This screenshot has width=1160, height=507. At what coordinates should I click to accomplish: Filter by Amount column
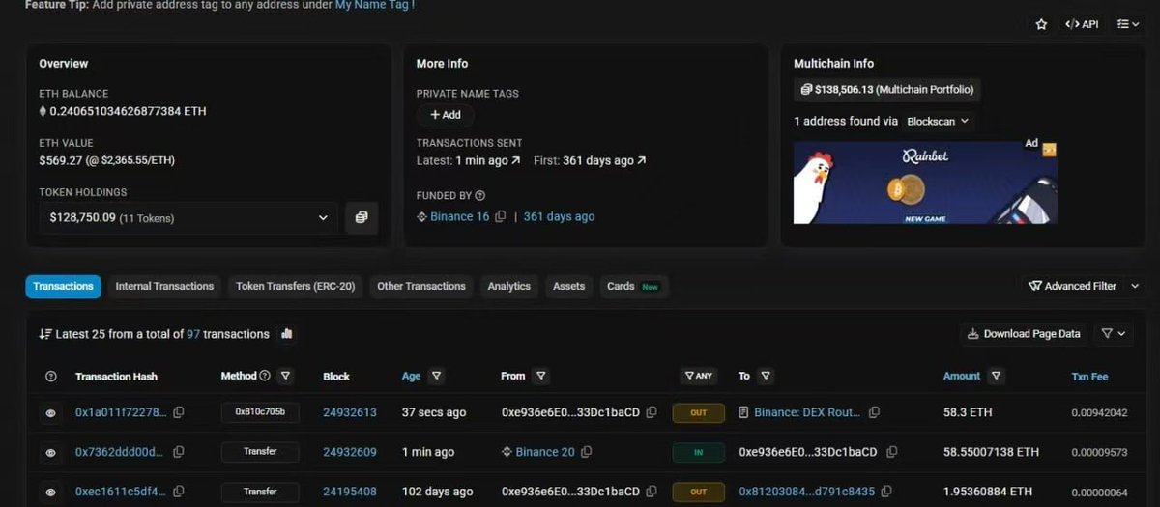997,376
